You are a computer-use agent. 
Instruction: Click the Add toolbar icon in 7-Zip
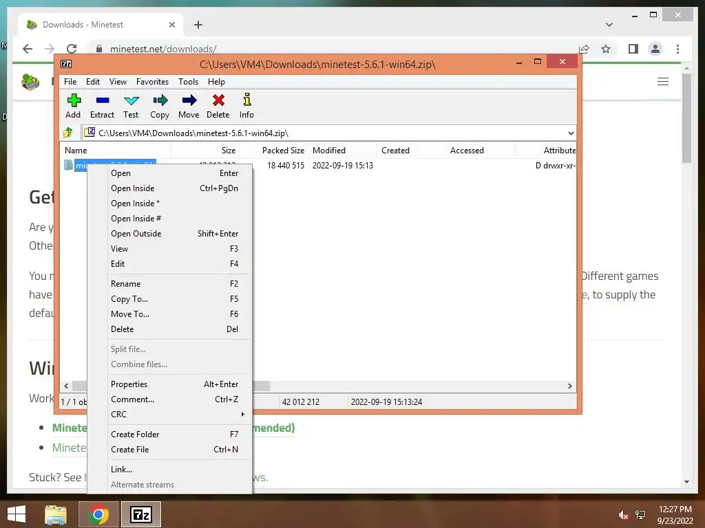coord(73,106)
